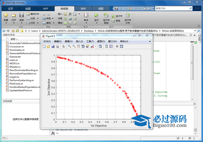Switch to the APP tab
Viewport: 203px width, 142px height.
tap(46, 9)
